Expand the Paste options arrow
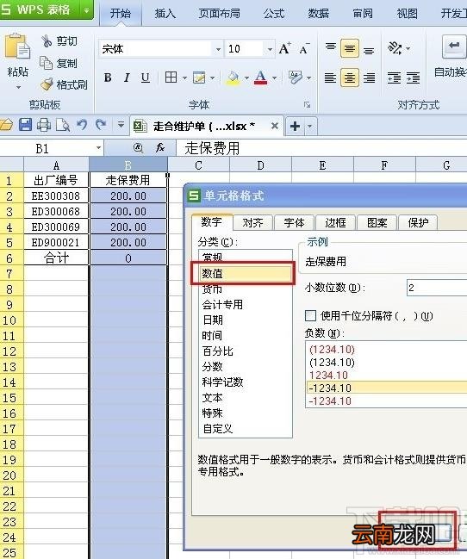This screenshot has height=559, width=467. click(x=18, y=87)
